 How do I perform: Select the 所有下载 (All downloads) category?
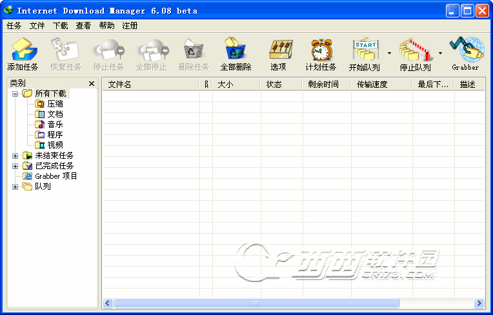pyautogui.click(x=50, y=94)
